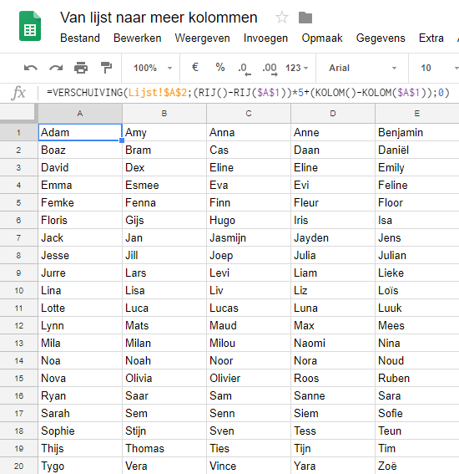Select column B header
This screenshot has height=474, width=459.
coord(164,114)
